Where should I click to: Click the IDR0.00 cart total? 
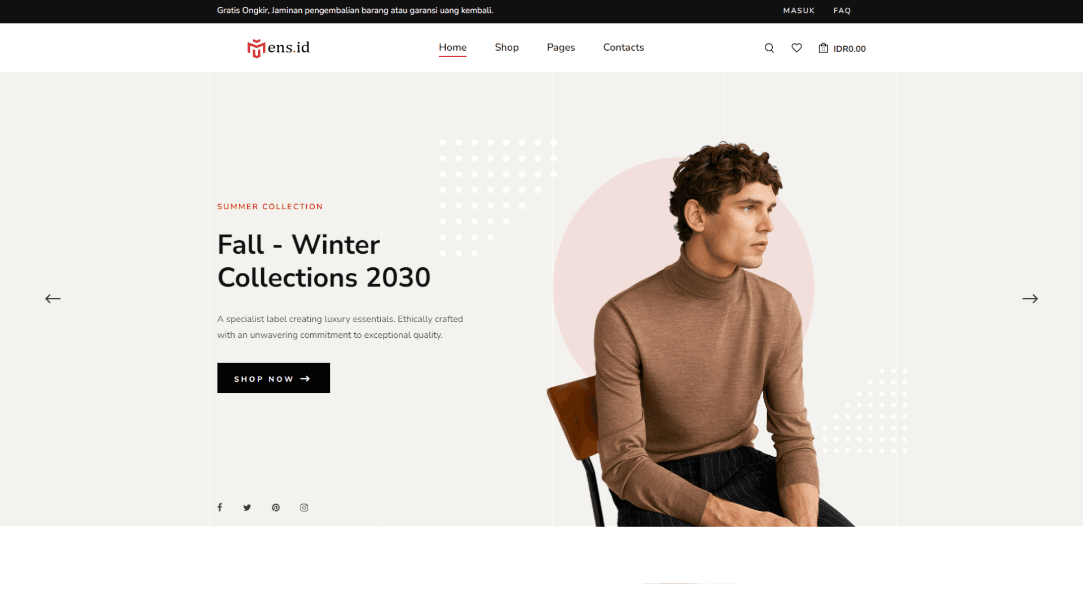849,48
